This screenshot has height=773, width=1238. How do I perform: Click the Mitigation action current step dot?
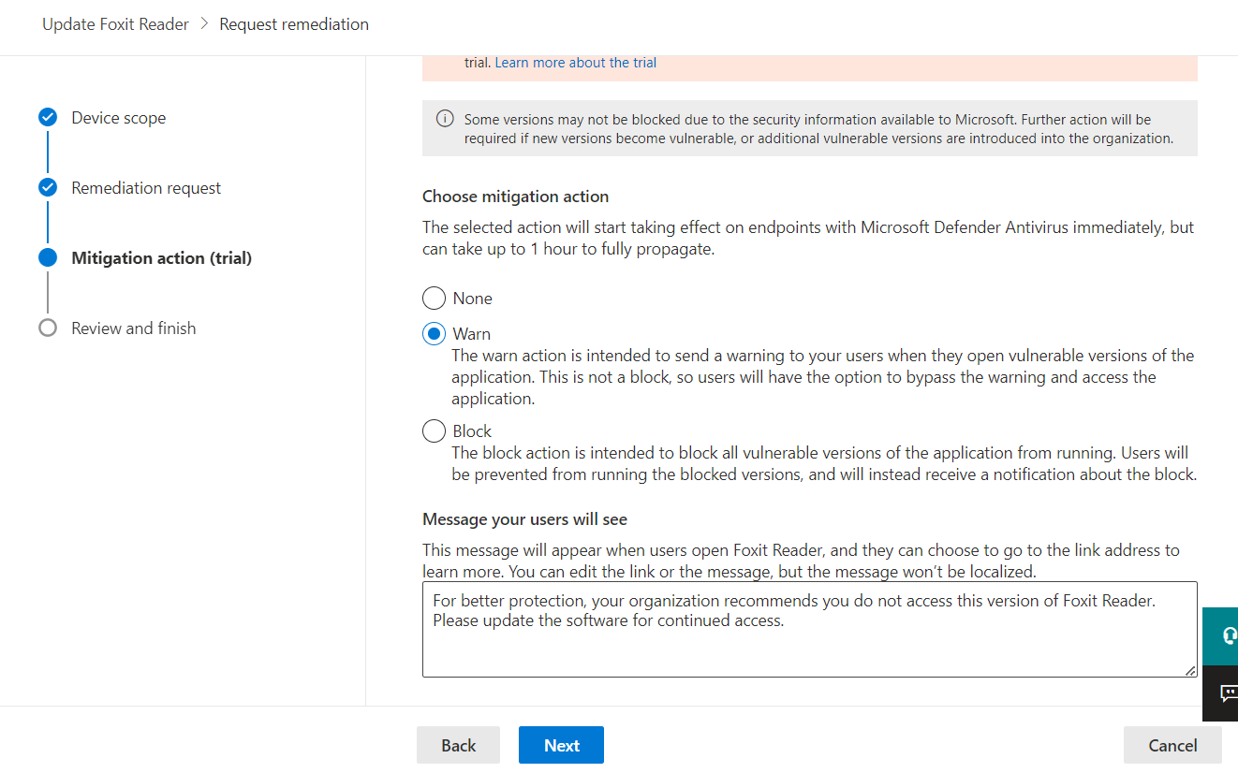[x=48, y=258]
